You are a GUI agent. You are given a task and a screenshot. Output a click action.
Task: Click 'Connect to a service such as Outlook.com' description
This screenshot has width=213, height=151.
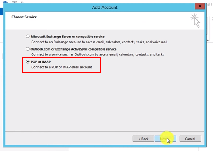(98, 54)
